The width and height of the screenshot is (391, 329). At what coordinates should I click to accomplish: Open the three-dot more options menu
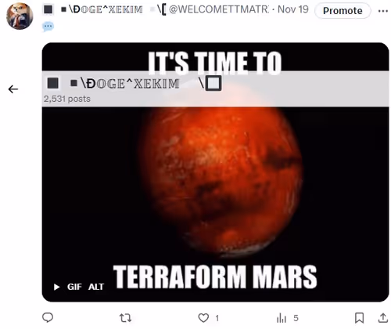tap(383, 11)
